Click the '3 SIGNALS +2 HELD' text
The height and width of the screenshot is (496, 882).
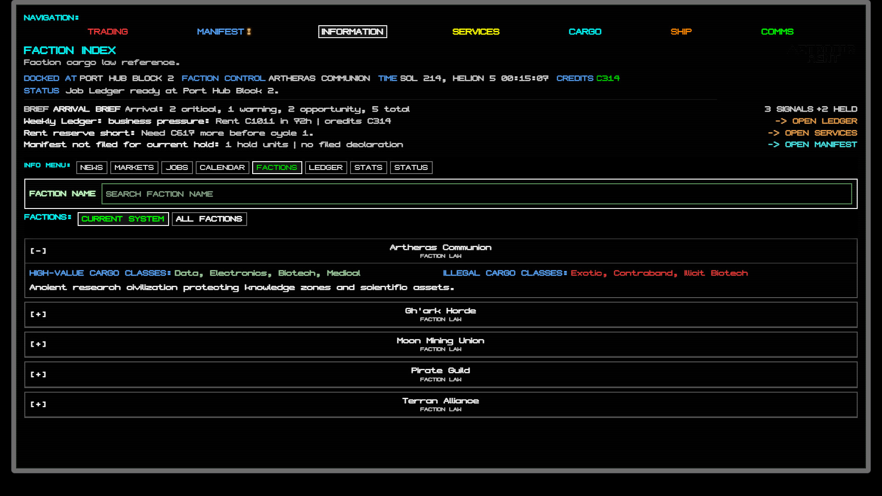pos(811,109)
